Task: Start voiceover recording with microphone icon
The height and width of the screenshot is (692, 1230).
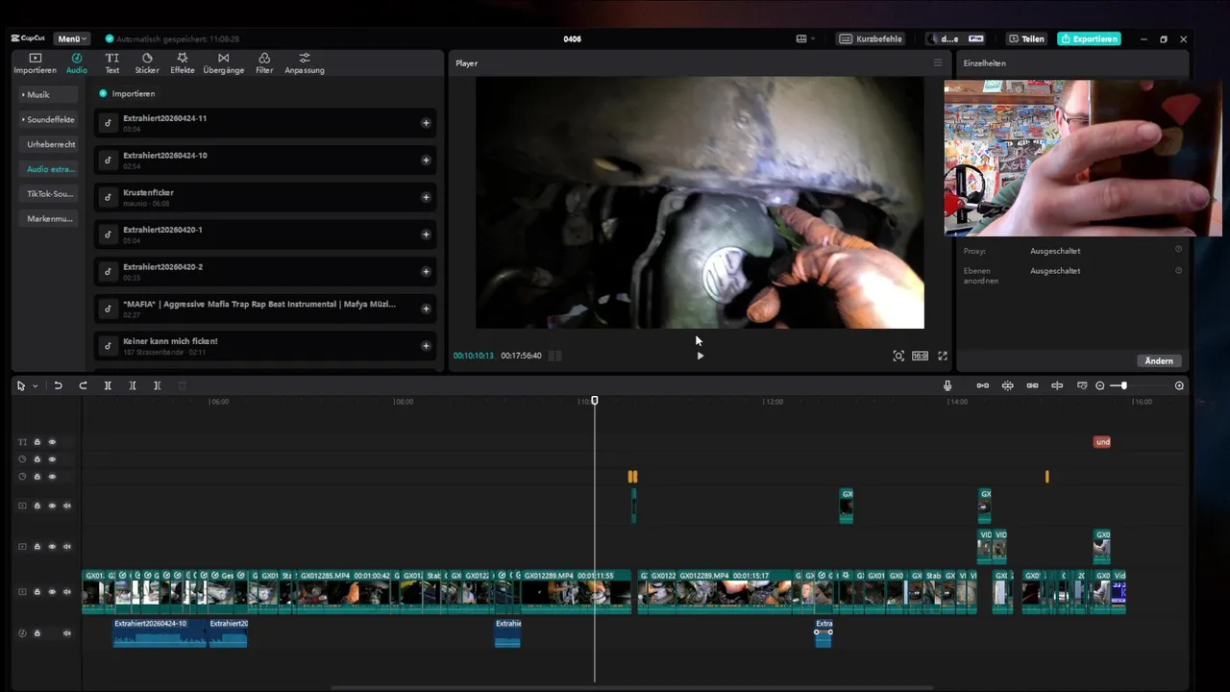Action: pos(947,385)
